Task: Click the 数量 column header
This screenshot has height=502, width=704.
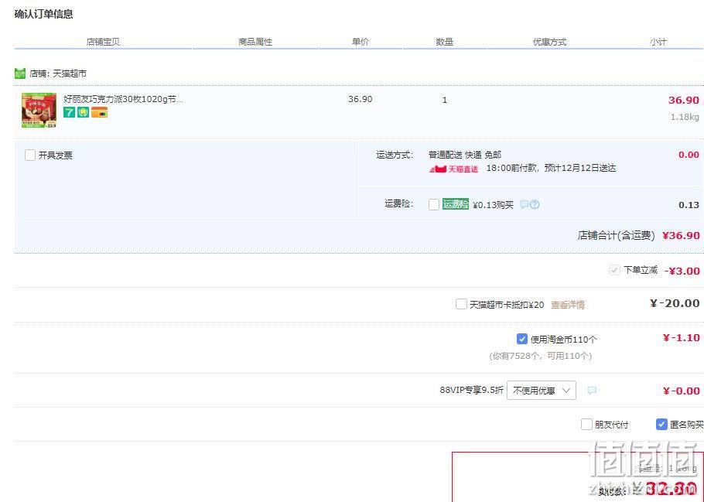Action: tap(444, 42)
